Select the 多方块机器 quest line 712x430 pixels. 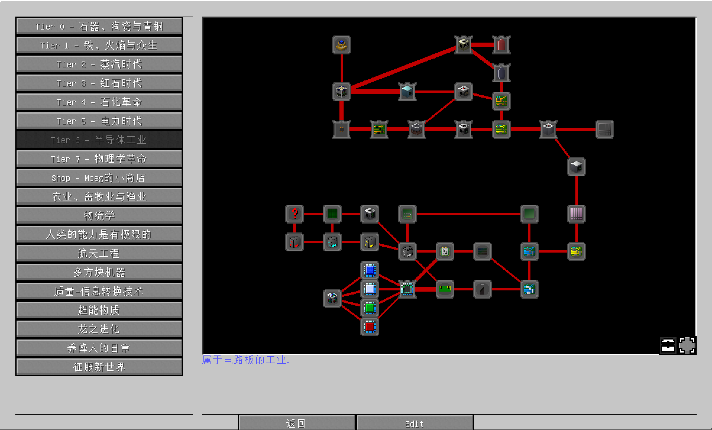point(99,272)
